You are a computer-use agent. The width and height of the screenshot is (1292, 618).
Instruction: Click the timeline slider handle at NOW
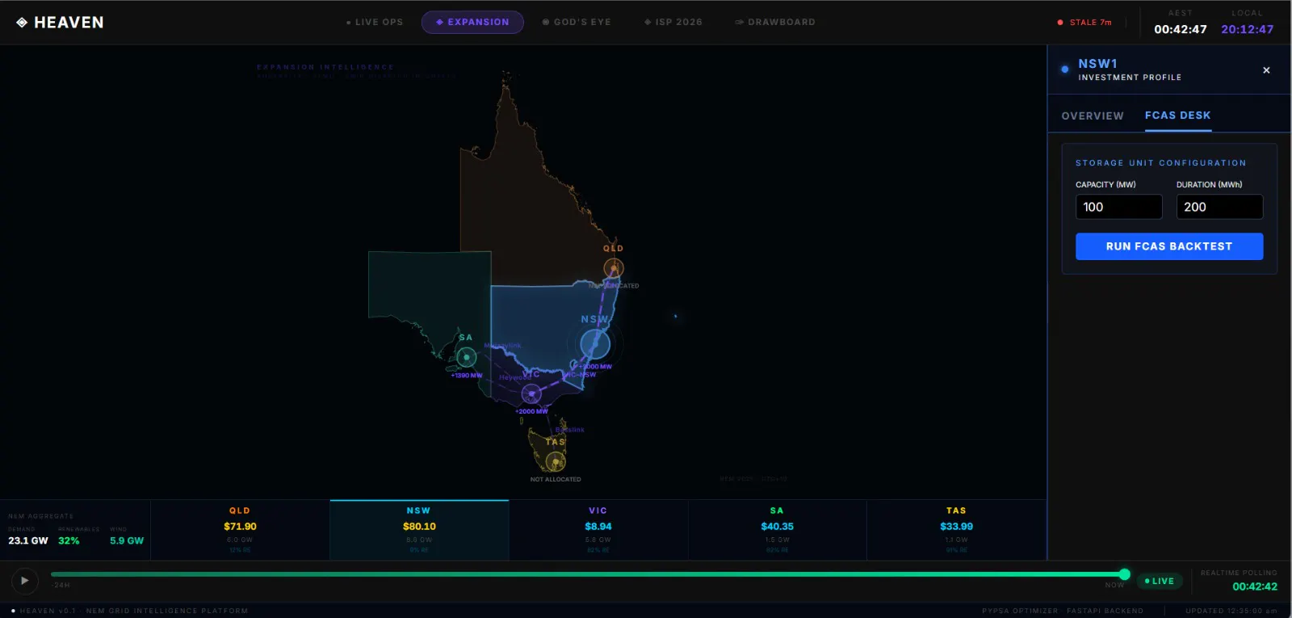(1124, 574)
